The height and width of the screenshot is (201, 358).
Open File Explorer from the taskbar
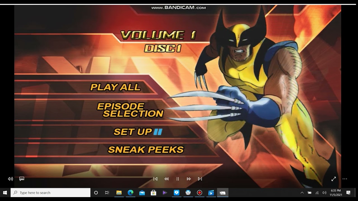[119, 193]
